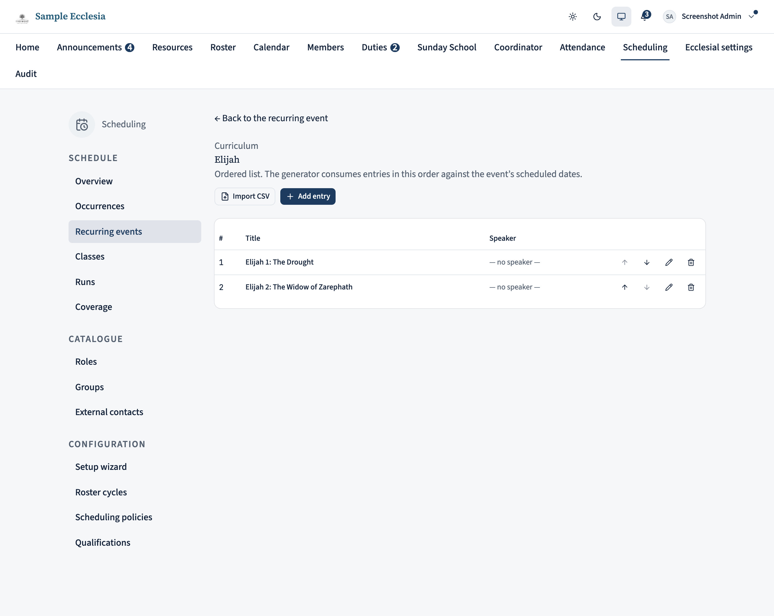The image size is (774, 616).
Task: Open Classes in the sidebar
Action: tap(135, 257)
